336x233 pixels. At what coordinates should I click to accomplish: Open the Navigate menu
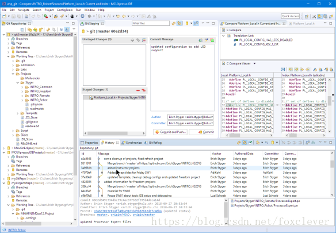(x=24, y=10)
